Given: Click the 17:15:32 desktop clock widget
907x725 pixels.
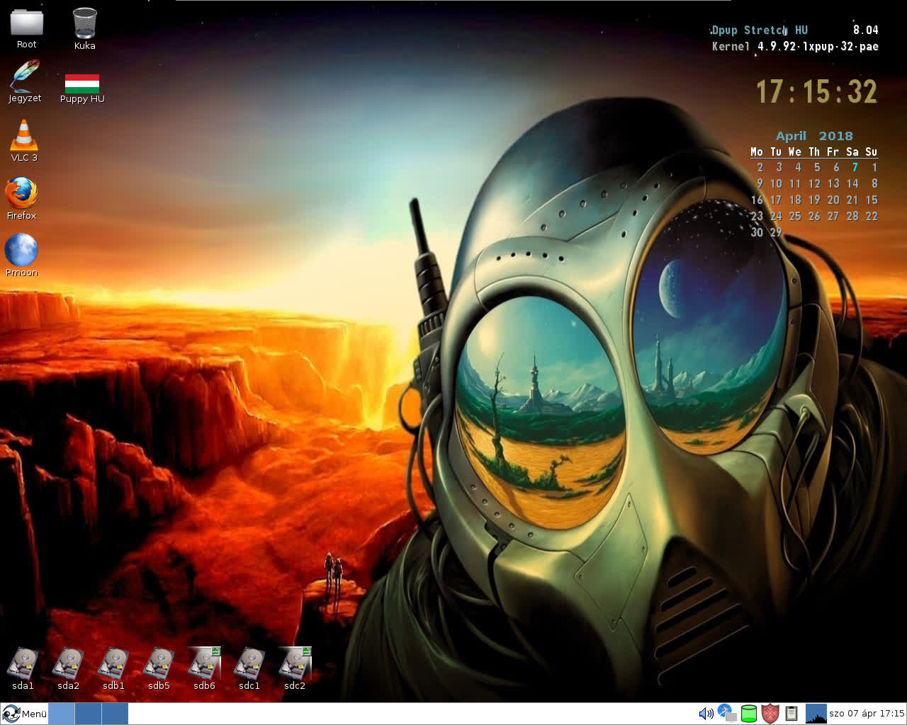Looking at the screenshot, I should [x=816, y=92].
